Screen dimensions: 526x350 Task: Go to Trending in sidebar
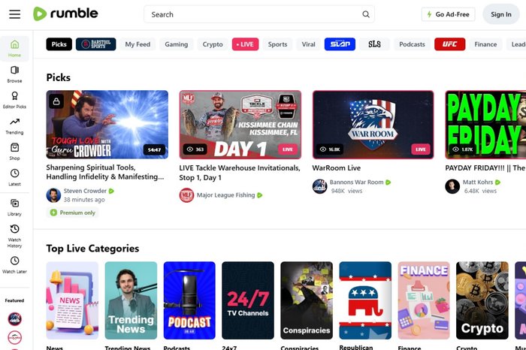(15, 125)
